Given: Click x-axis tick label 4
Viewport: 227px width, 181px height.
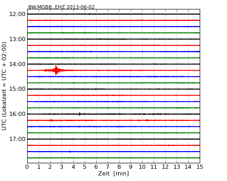Looking at the screenshot, I should [73, 167].
